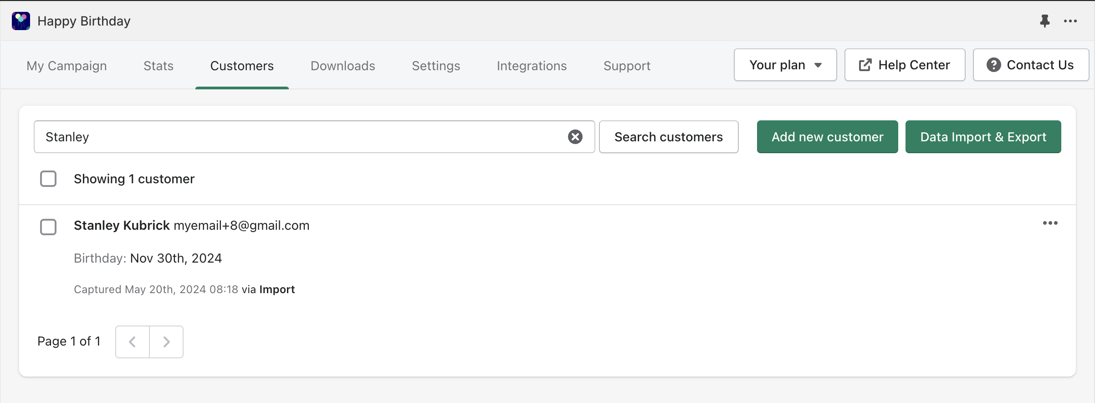Go to next customers page
The image size is (1095, 403).
coord(166,342)
